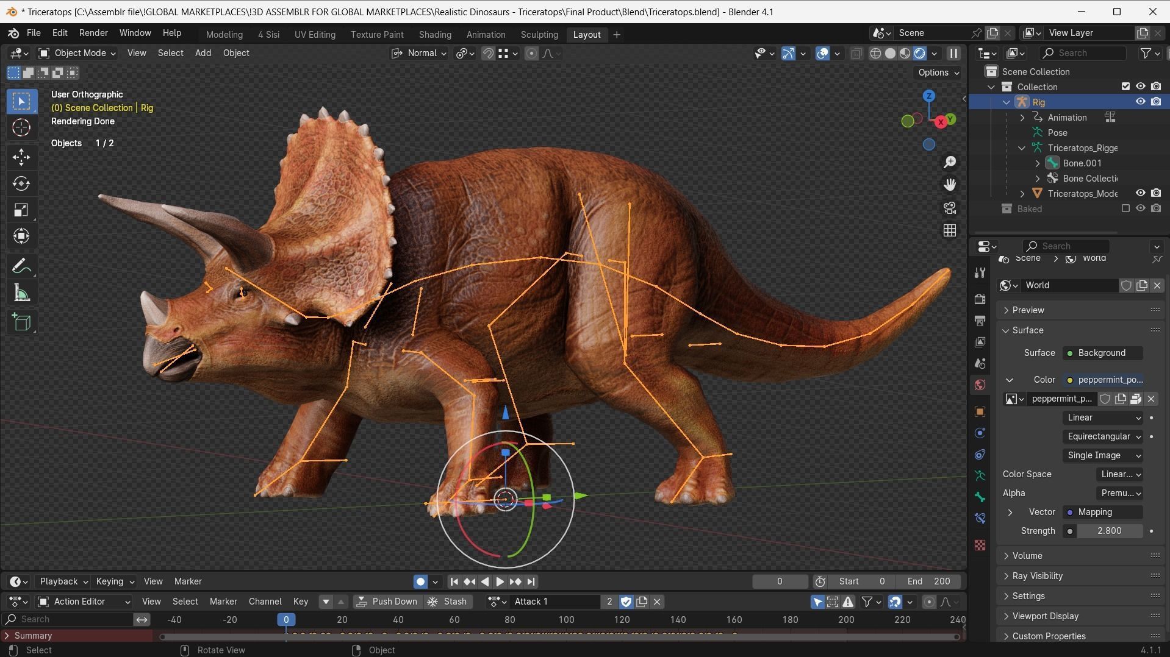Expand Bone.001 in outliner
The image size is (1170, 657).
1038,163
